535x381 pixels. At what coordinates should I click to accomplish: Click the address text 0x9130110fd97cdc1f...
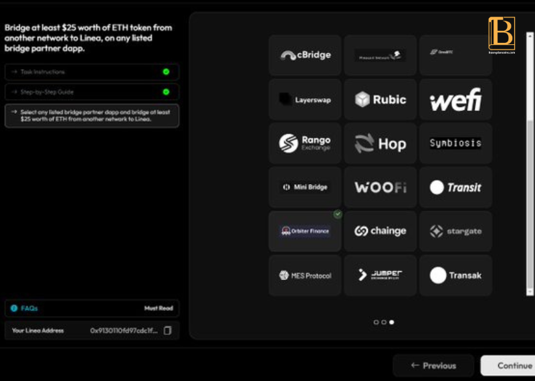click(x=124, y=330)
